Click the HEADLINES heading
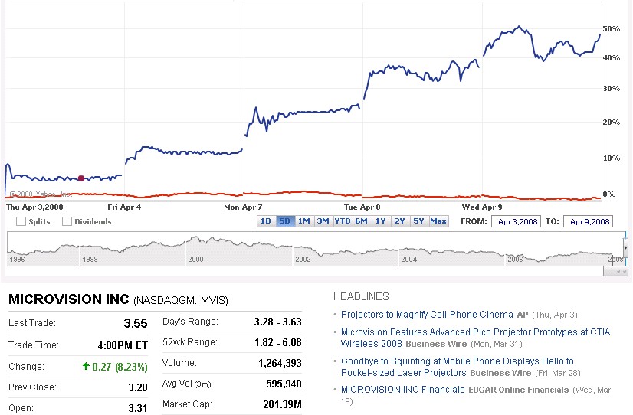Image resolution: width=633 pixels, height=415 pixels. 361,297
